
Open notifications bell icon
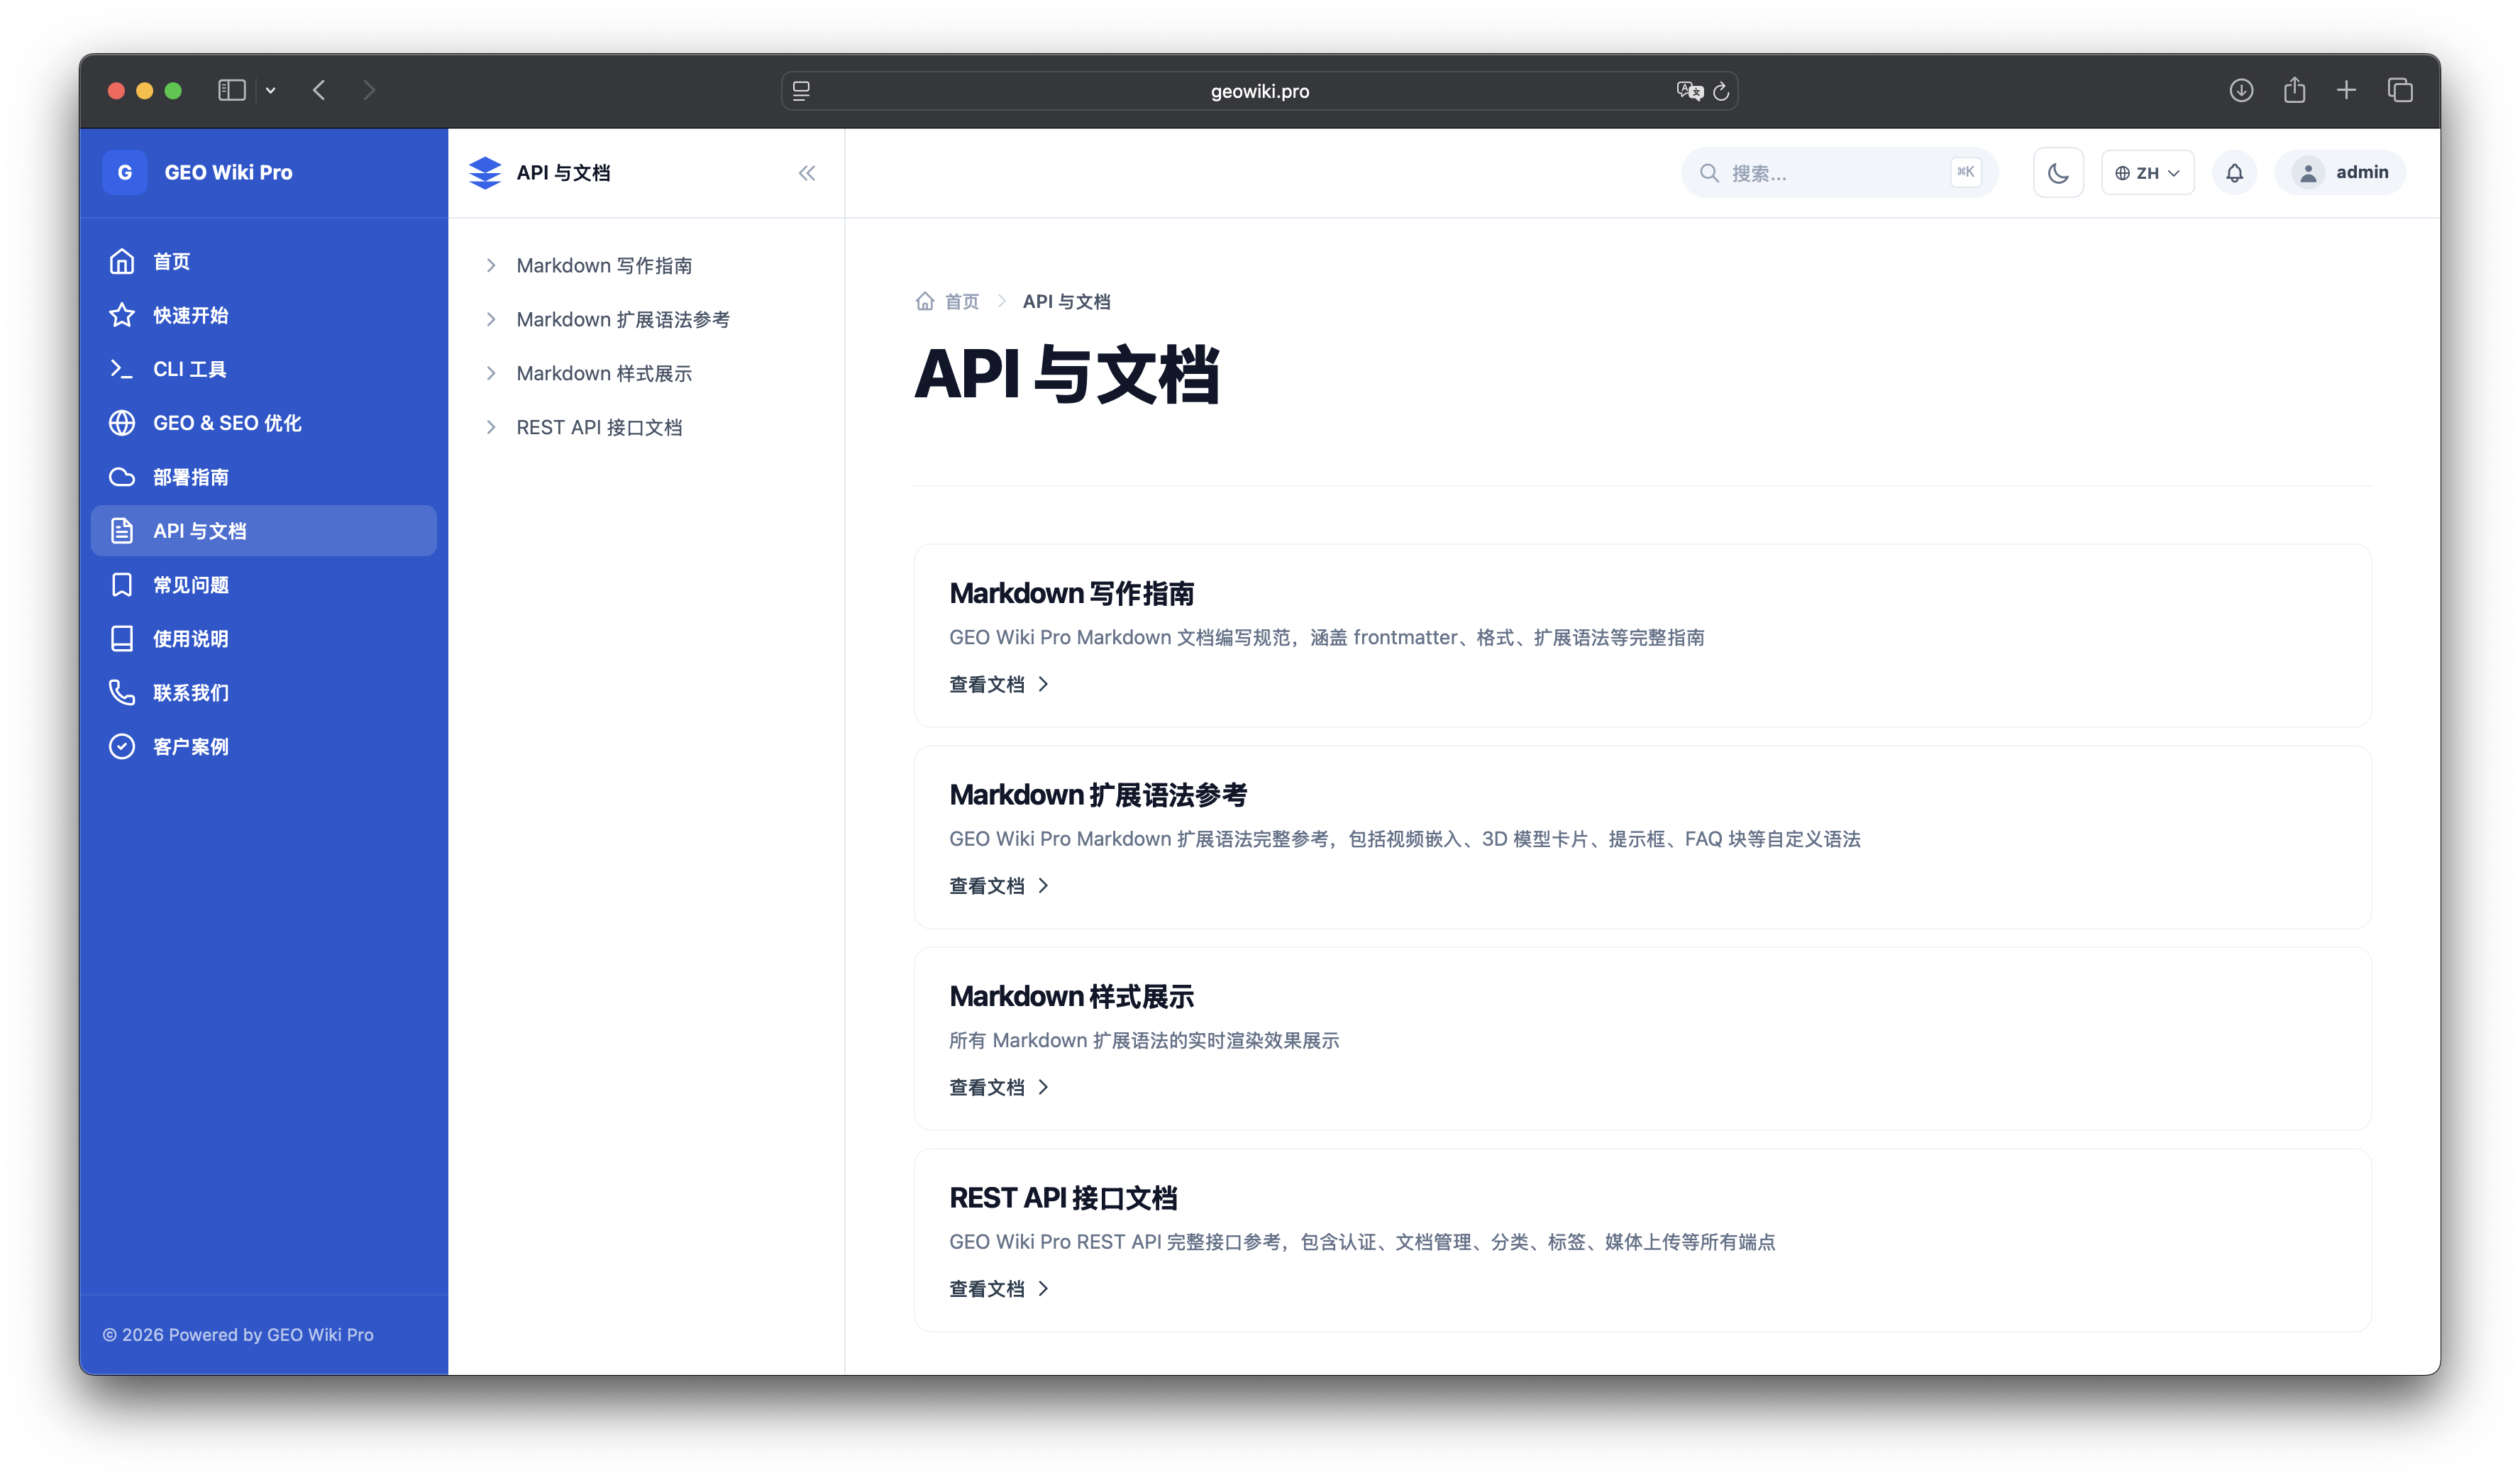point(2234,173)
